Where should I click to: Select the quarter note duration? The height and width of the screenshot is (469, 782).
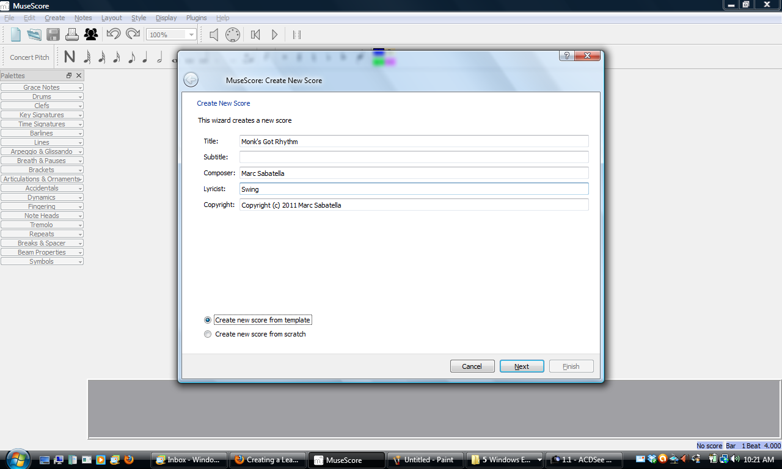click(145, 57)
